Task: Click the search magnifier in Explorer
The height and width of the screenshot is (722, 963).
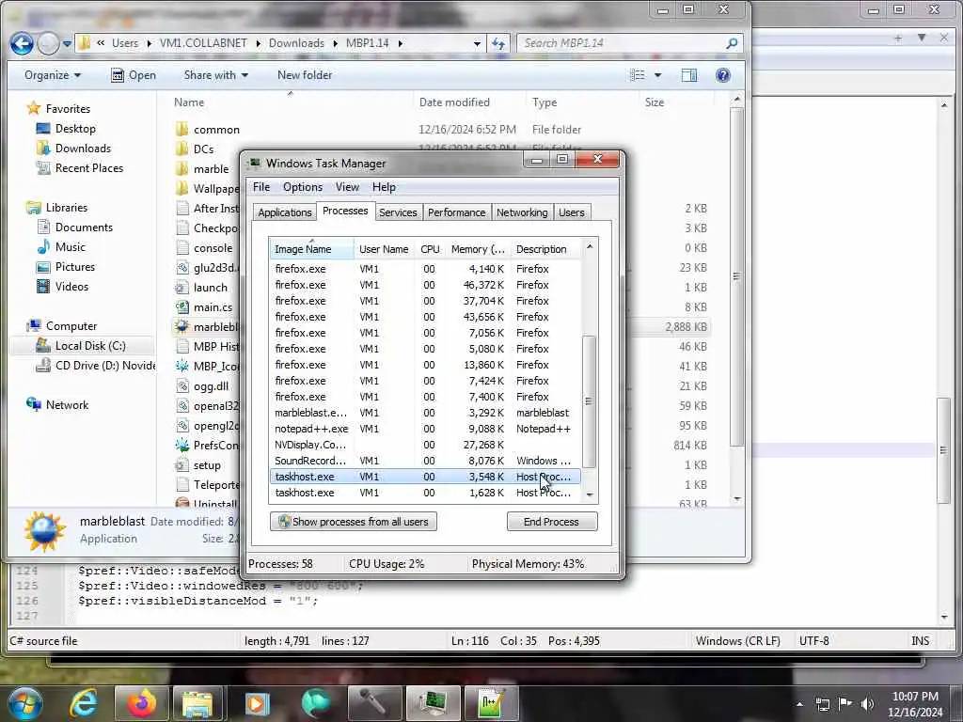Action: (x=732, y=43)
